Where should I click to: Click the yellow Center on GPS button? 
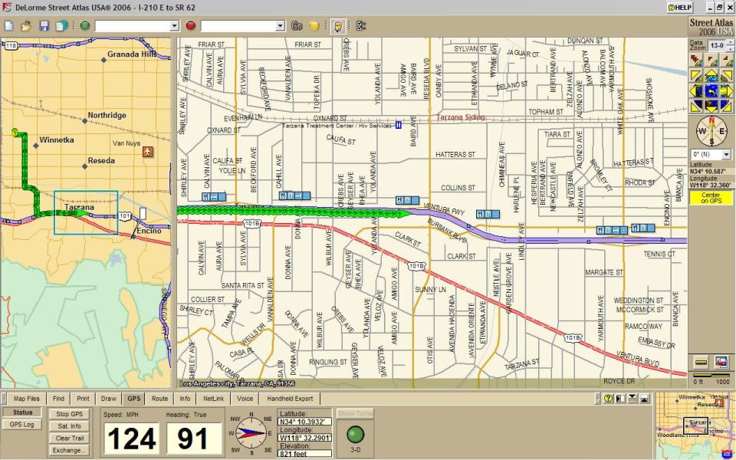[x=711, y=198]
